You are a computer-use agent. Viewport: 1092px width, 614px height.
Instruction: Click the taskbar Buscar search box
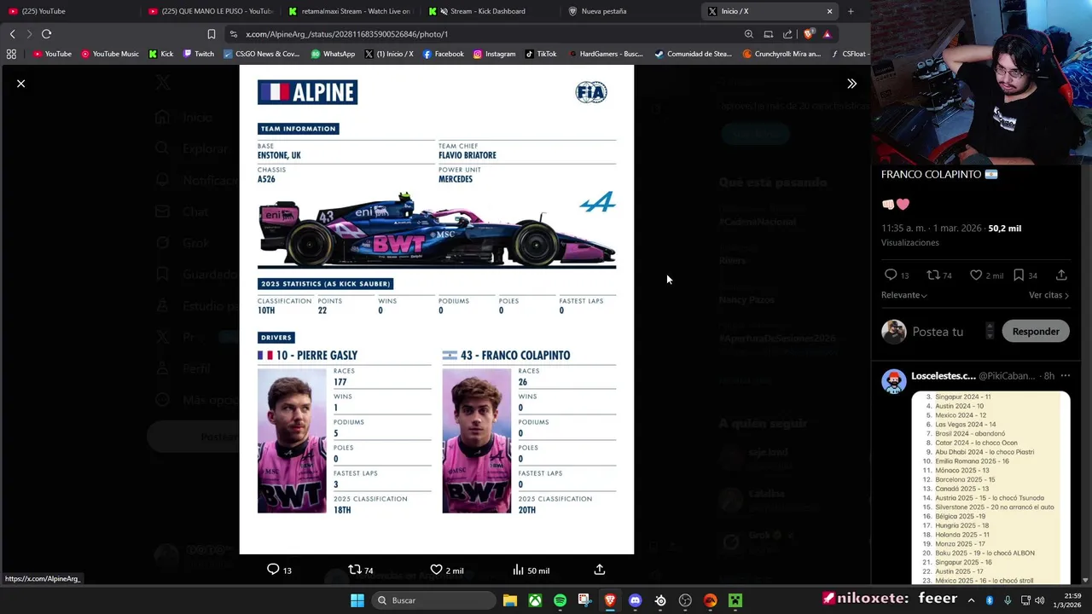(435, 600)
